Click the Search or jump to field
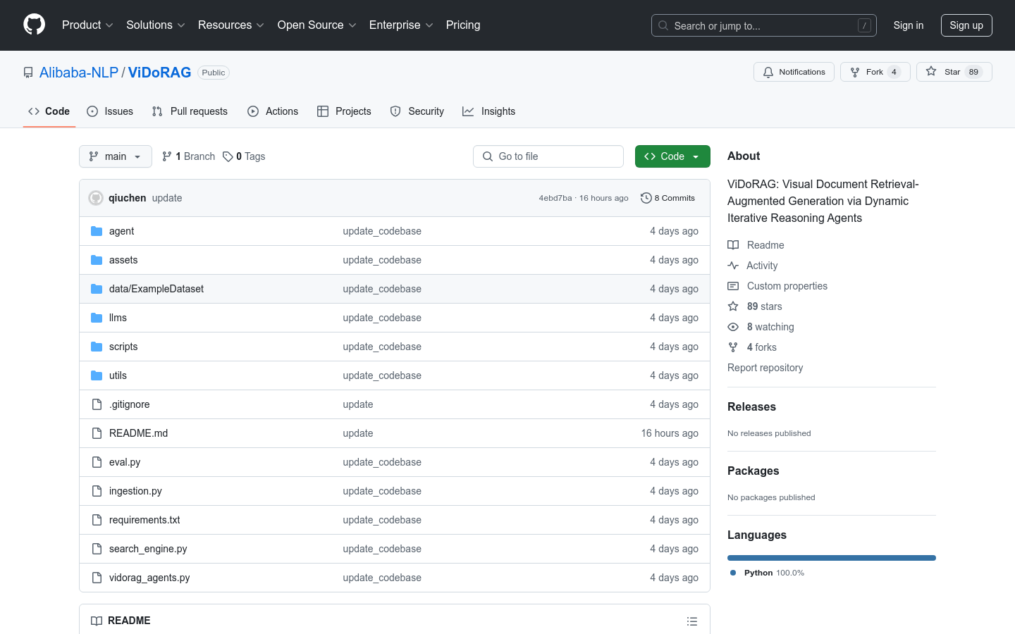 point(764,25)
